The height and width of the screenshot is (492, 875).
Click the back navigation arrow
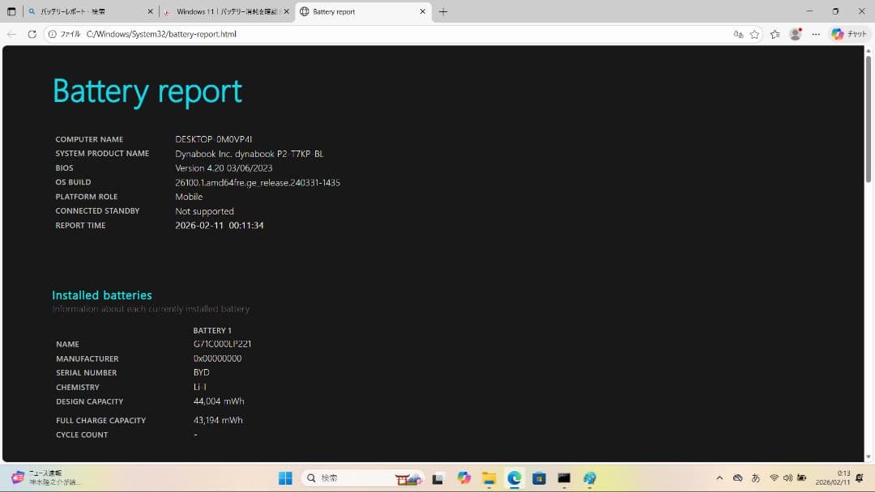pyautogui.click(x=11, y=34)
